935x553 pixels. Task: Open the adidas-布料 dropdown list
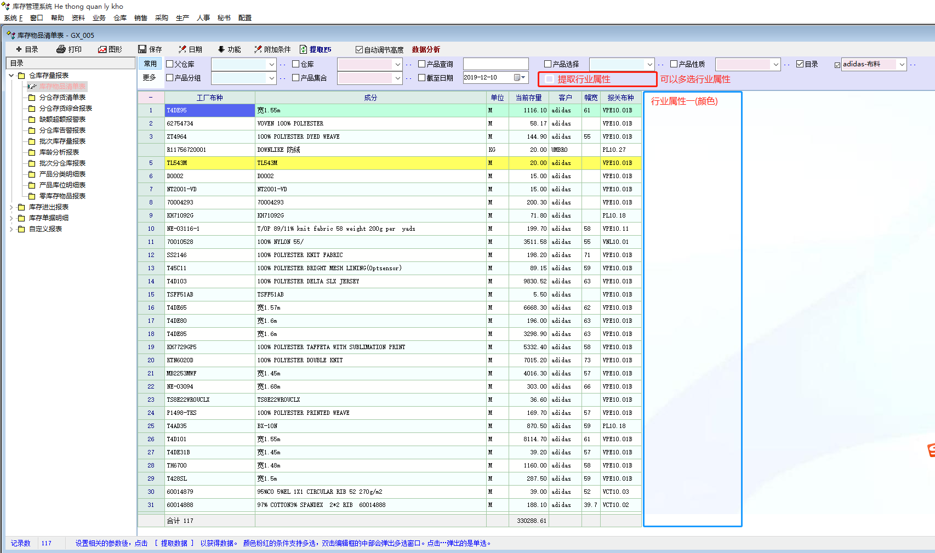click(x=902, y=65)
